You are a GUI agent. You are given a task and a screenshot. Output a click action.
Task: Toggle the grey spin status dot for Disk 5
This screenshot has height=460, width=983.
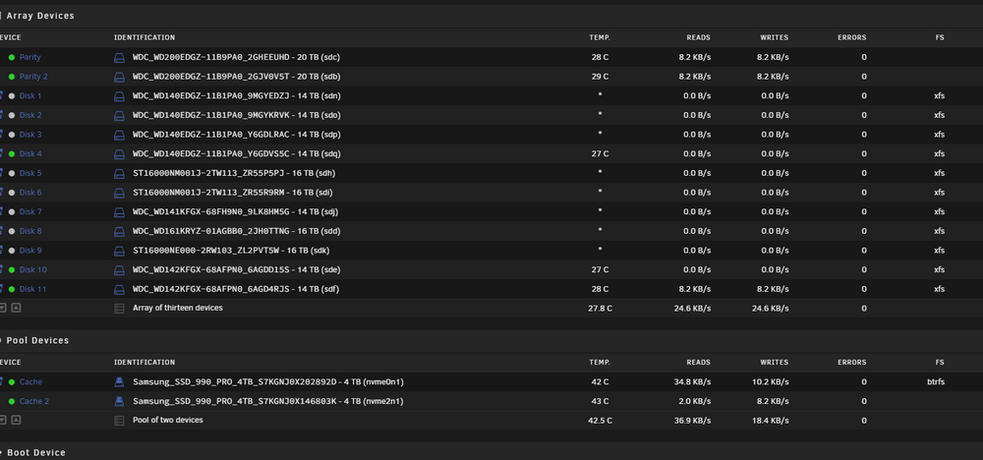[x=11, y=174]
